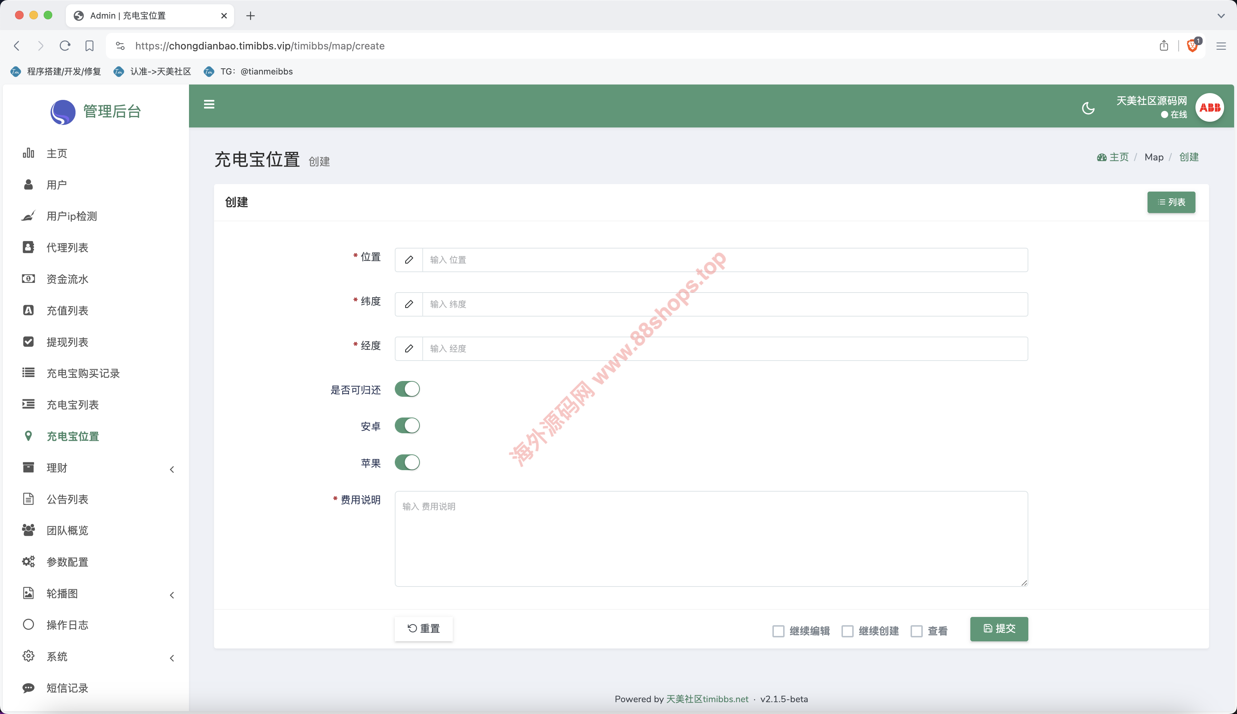Image resolution: width=1237 pixels, height=714 pixels.
Task: Click the 纬度 input field
Action: [724, 304]
